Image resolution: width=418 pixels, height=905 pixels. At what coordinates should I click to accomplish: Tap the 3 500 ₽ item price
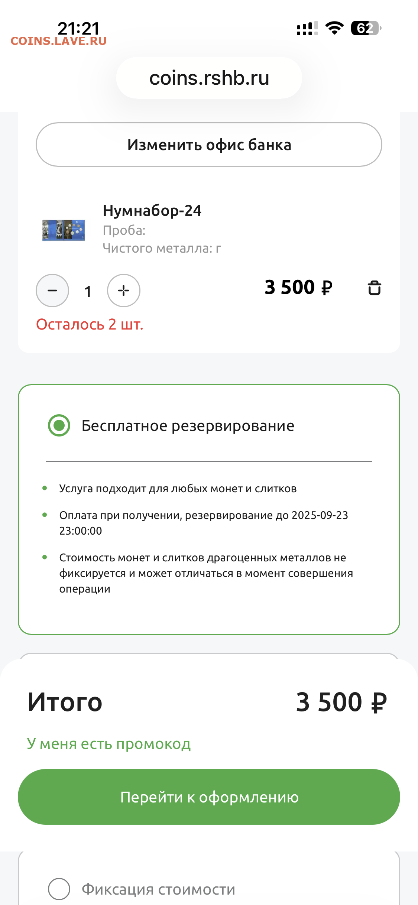click(298, 287)
